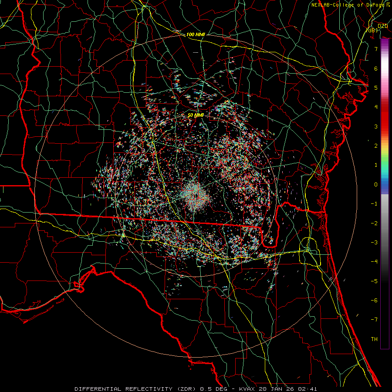392x392 pixels.
Task: Click the [dB] units label
Action: 372,30
